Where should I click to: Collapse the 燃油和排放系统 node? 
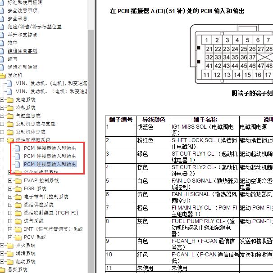pyautogui.click(x=2, y=140)
